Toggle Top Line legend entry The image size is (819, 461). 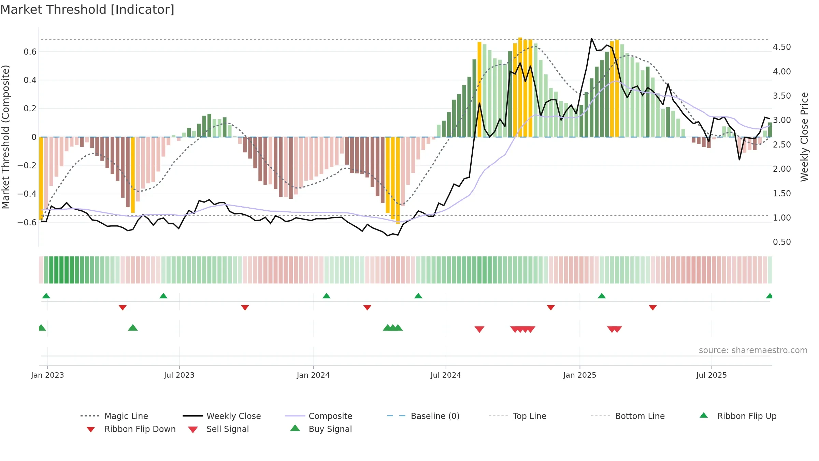pos(517,416)
